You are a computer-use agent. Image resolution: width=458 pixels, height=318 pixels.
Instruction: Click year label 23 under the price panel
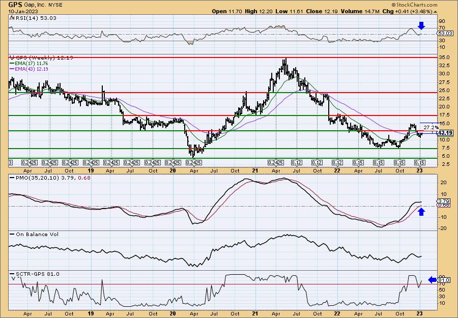coord(420,170)
